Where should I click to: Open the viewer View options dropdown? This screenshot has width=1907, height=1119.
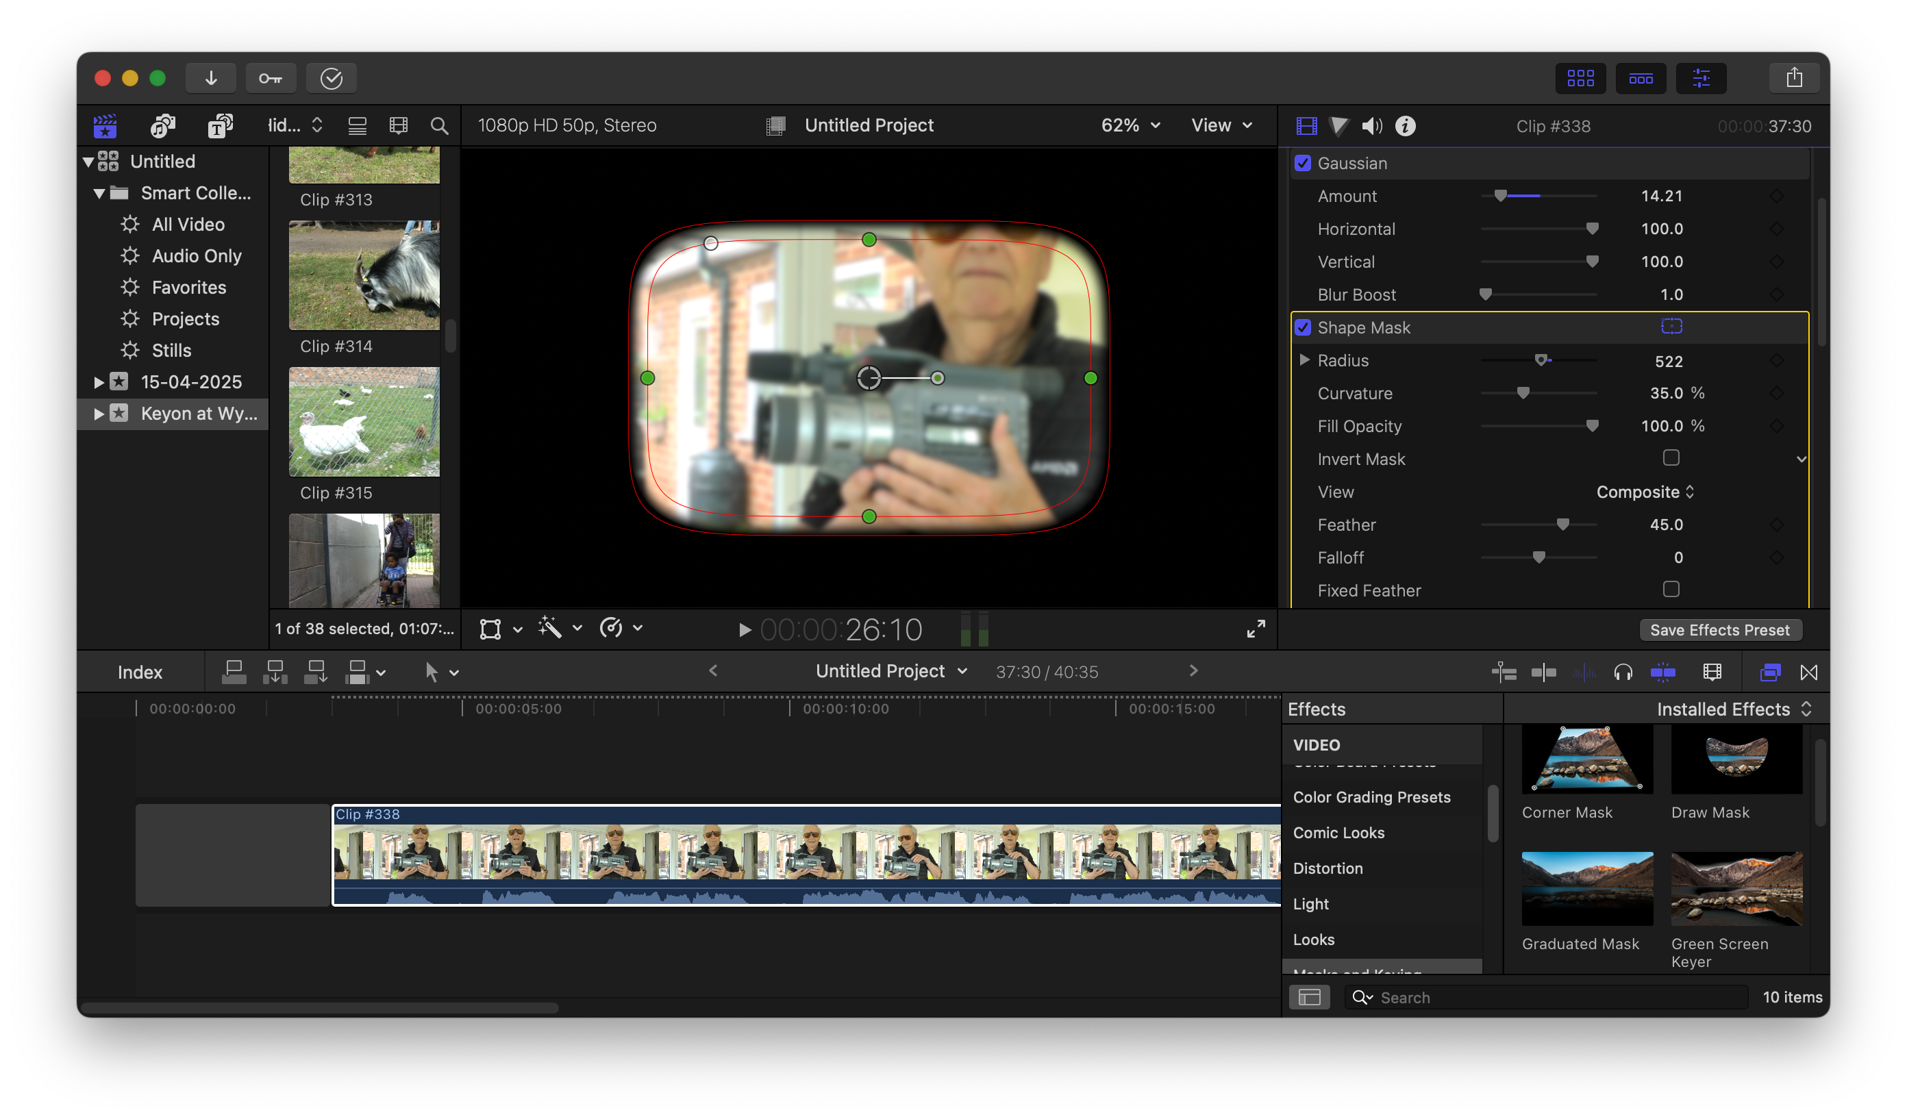click(x=1221, y=125)
